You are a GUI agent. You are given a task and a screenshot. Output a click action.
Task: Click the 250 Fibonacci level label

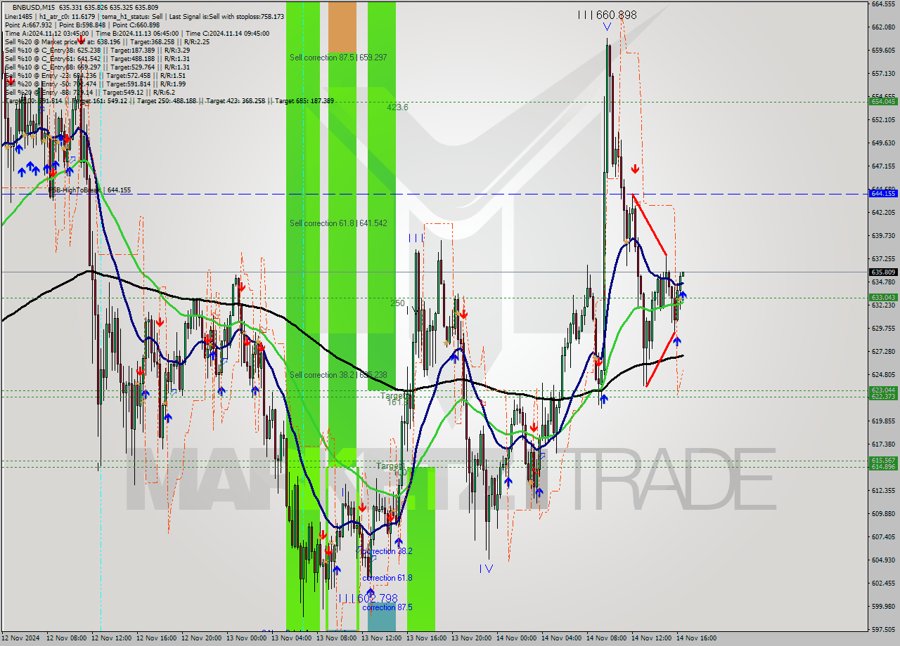398,303
